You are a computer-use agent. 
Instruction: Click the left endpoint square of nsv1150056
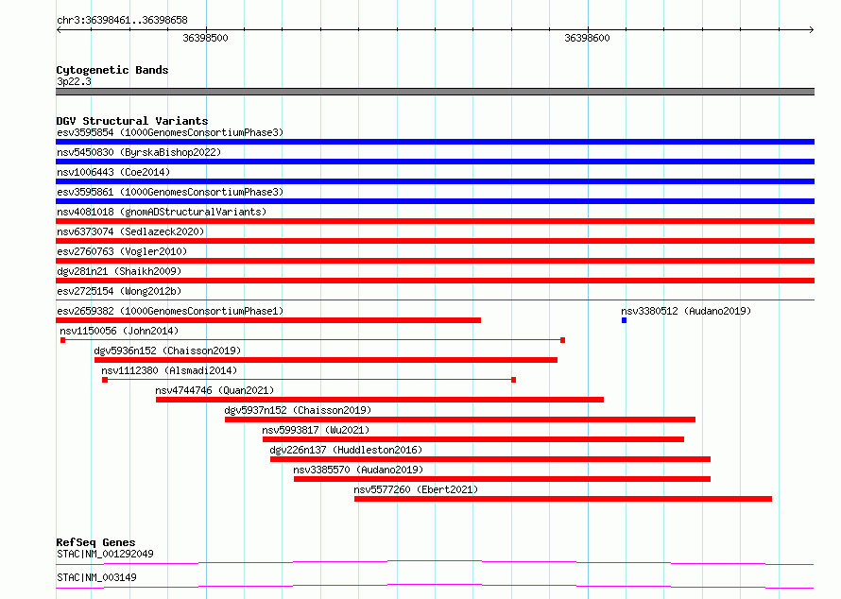click(x=62, y=340)
